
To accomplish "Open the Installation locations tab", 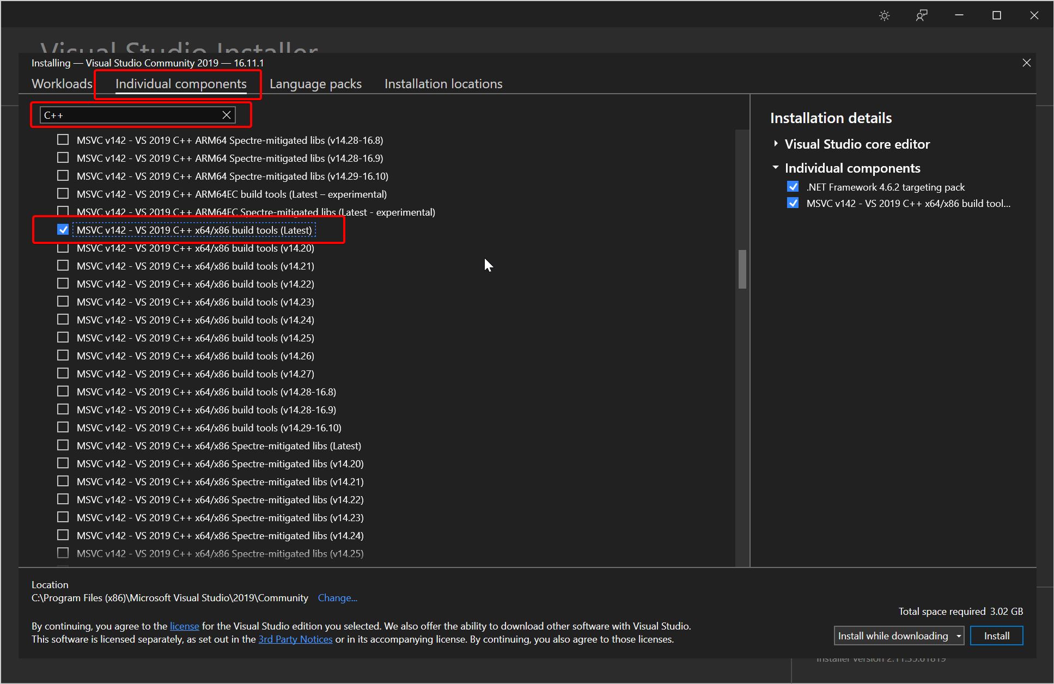I will tap(443, 84).
